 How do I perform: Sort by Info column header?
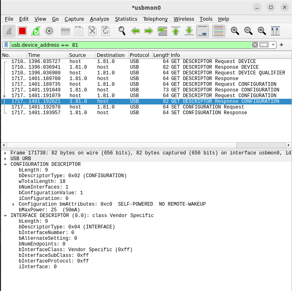tap(231, 55)
